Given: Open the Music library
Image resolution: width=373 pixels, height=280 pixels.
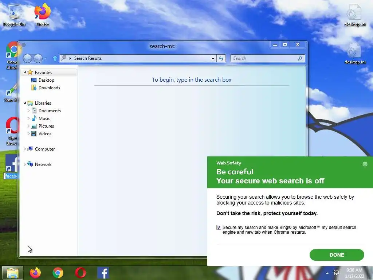Looking at the screenshot, I should [x=44, y=118].
